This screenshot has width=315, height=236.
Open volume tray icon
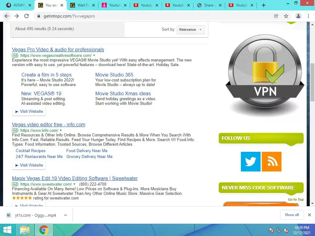tap(286, 230)
